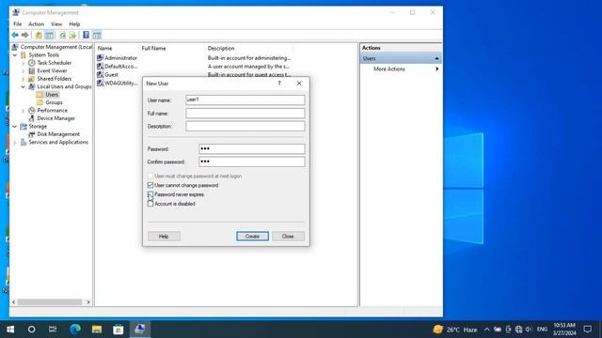Expand the Task Scheduler node
This screenshot has height=338, width=602.
pyautogui.click(x=23, y=63)
